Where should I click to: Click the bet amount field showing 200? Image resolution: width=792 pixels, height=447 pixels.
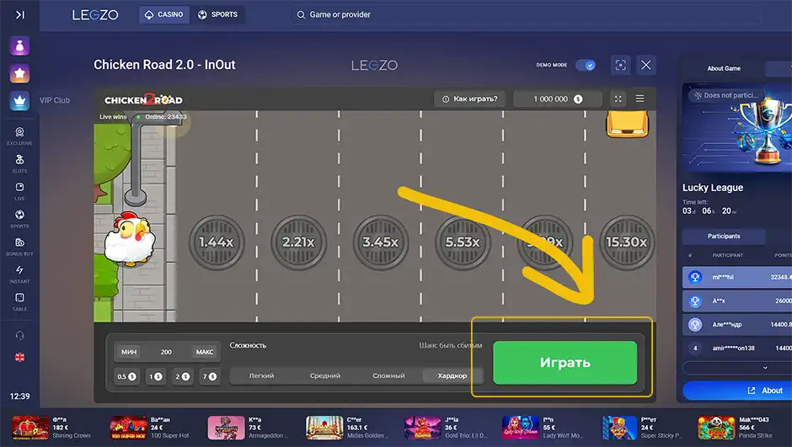[x=166, y=352]
